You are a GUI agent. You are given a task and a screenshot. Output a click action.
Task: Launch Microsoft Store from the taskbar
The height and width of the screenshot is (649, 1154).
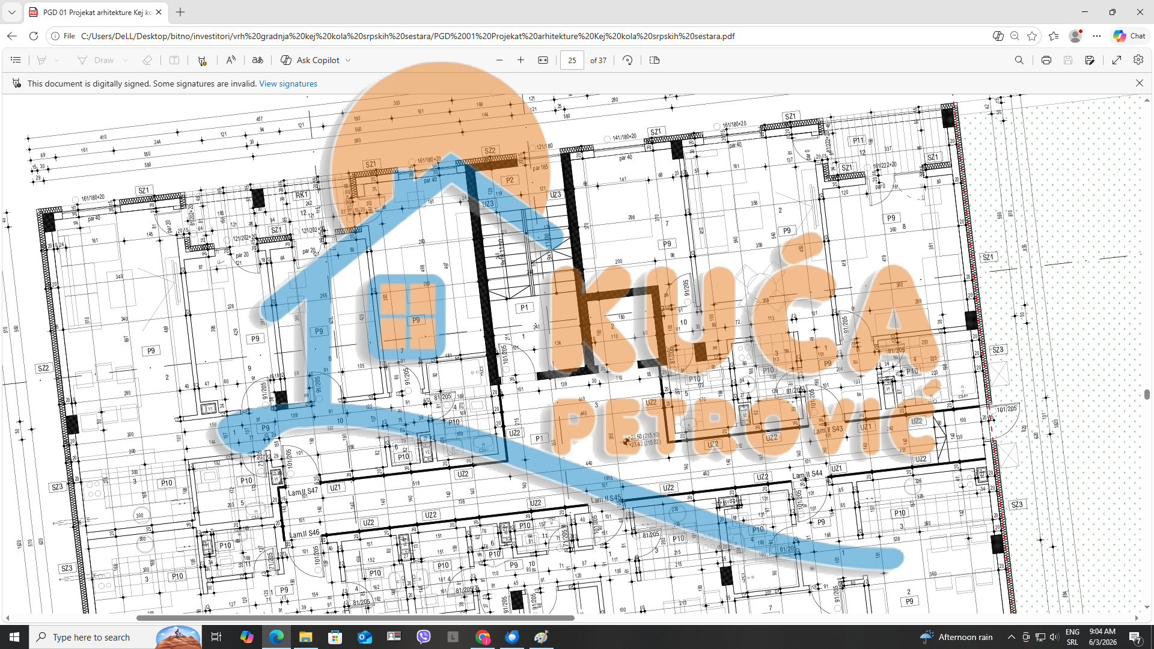click(335, 637)
